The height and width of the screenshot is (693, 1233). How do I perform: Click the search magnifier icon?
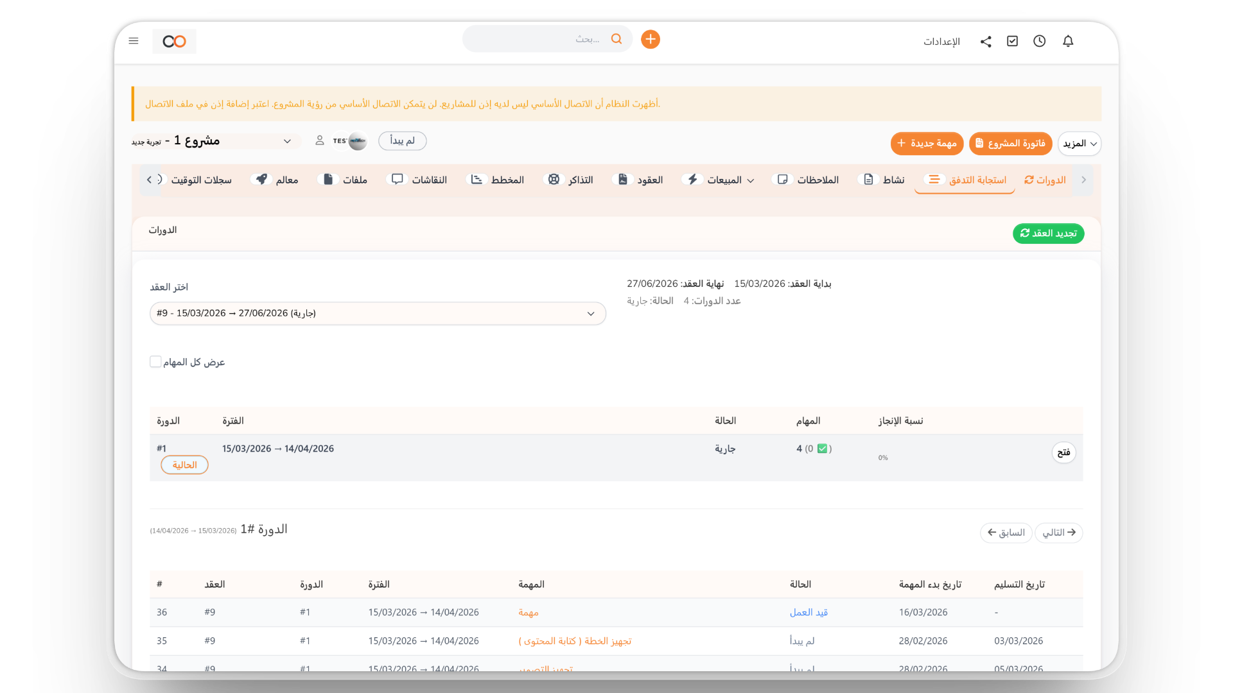pyautogui.click(x=616, y=39)
